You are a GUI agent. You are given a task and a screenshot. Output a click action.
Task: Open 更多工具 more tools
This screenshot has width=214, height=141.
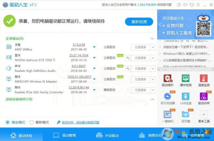(204, 115)
